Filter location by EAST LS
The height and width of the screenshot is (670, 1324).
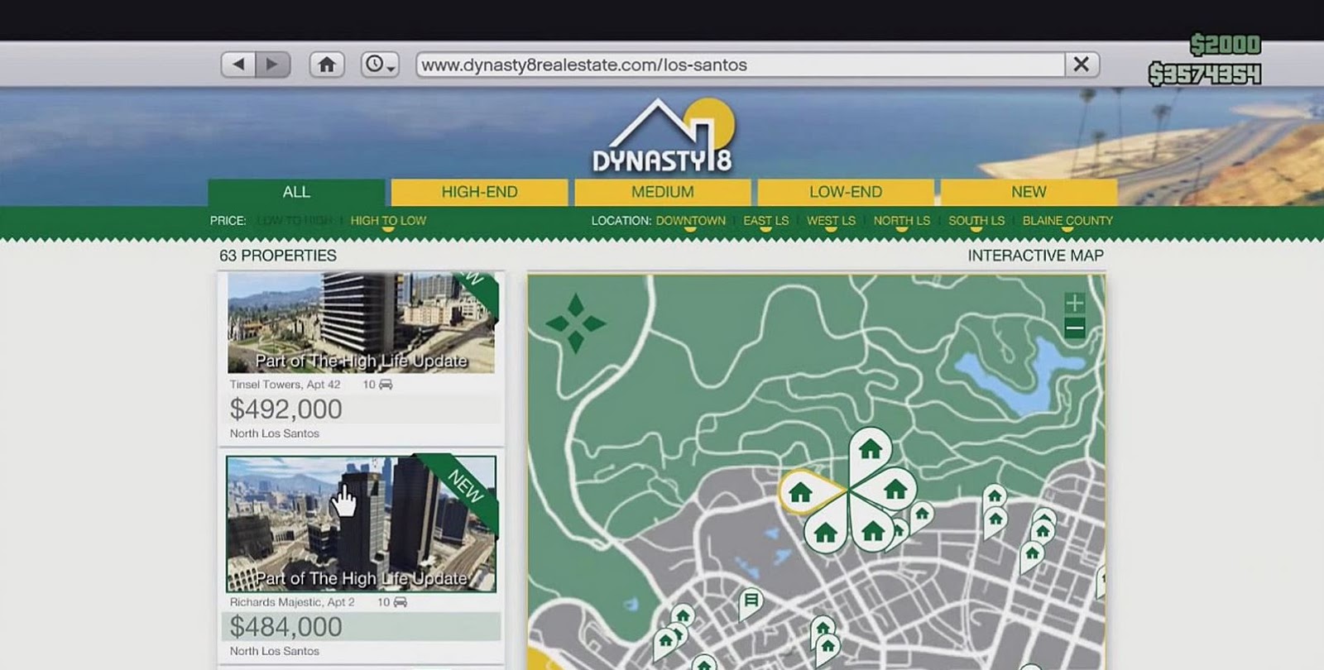[765, 221]
